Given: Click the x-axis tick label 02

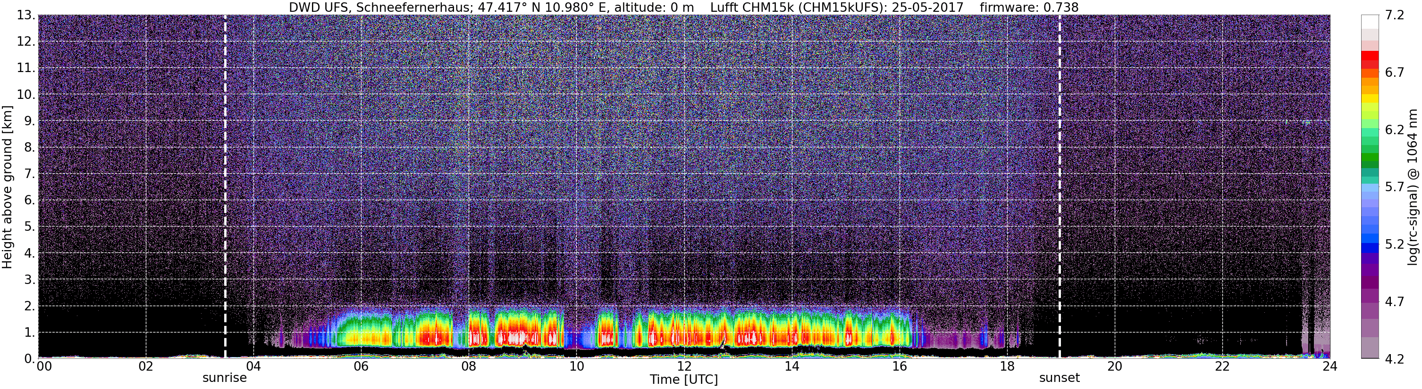Looking at the screenshot, I should (146, 366).
